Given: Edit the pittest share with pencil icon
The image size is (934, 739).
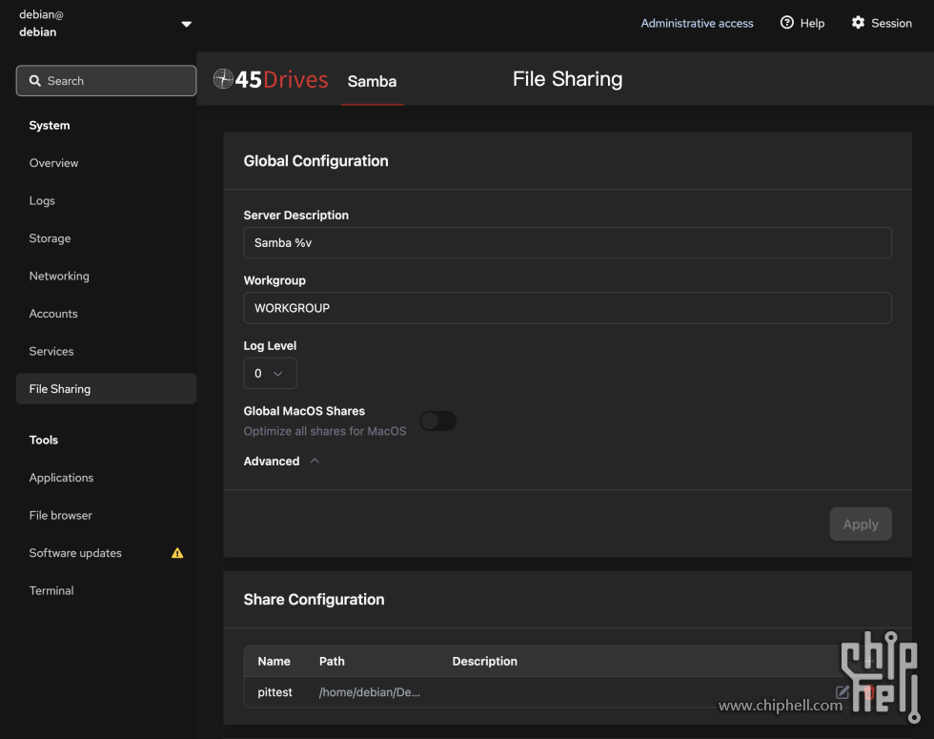Looking at the screenshot, I should point(842,692).
